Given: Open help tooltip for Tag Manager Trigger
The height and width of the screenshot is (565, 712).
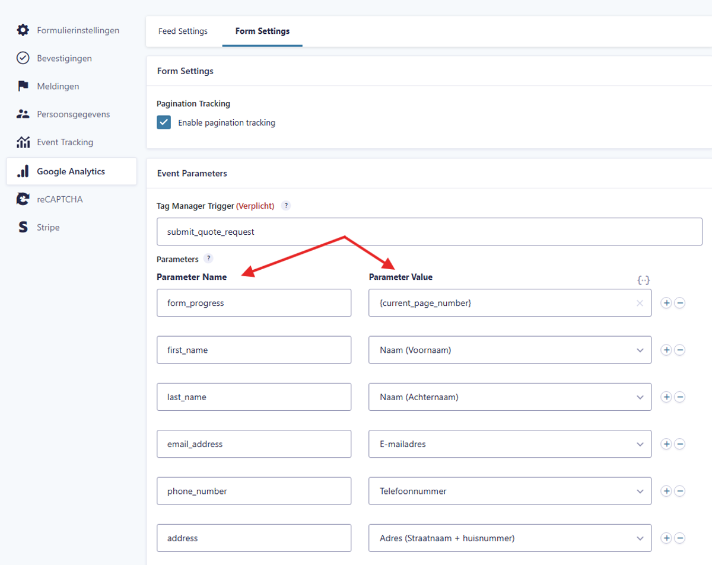Looking at the screenshot, I should click(286, 206).
